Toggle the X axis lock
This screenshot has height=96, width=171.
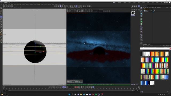point(6,6)
